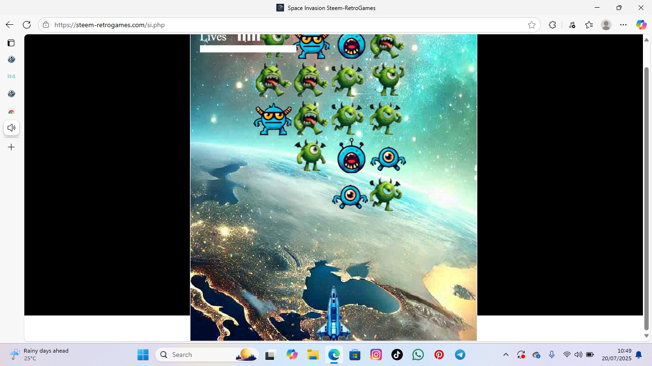This screenshot has width=652, height=366.
Task: Click the page's vertical scrollbar thumb
Action: click(x=647, y=199)
